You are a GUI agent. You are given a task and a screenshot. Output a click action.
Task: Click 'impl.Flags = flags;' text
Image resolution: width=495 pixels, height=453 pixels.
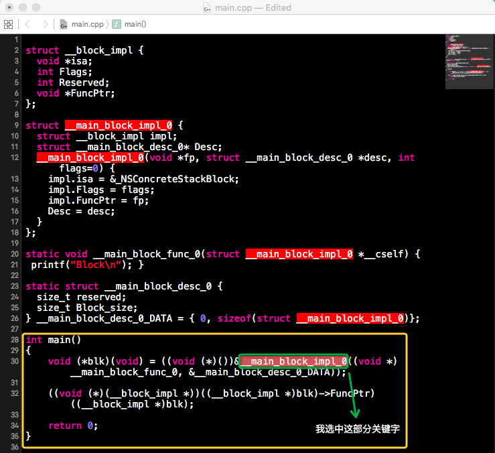coord(101,190)
